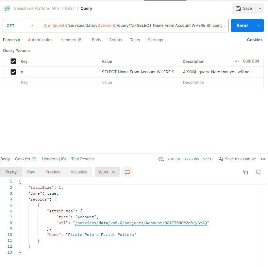
Task: Click the "type": "Account" line
Action: [x=77, y=217]
